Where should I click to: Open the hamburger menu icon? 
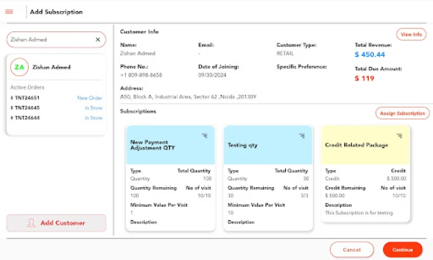click(9, 12)
